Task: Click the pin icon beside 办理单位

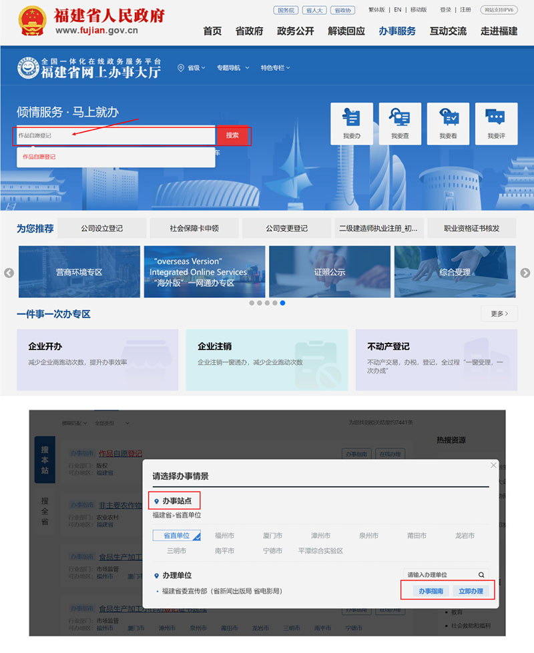Action: 157,576
